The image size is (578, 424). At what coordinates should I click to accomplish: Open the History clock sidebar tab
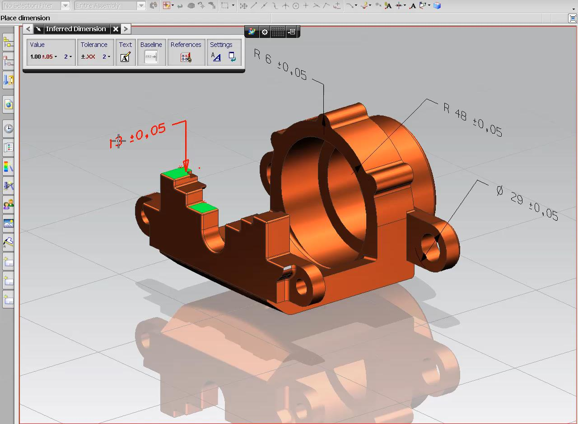[8, 129]
